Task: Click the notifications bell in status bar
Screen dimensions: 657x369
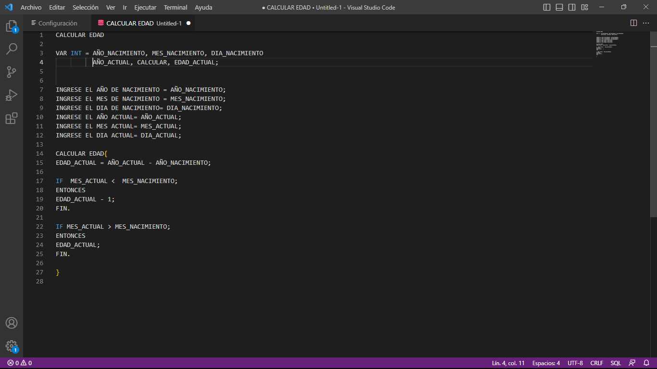Action: coord(646,363)
